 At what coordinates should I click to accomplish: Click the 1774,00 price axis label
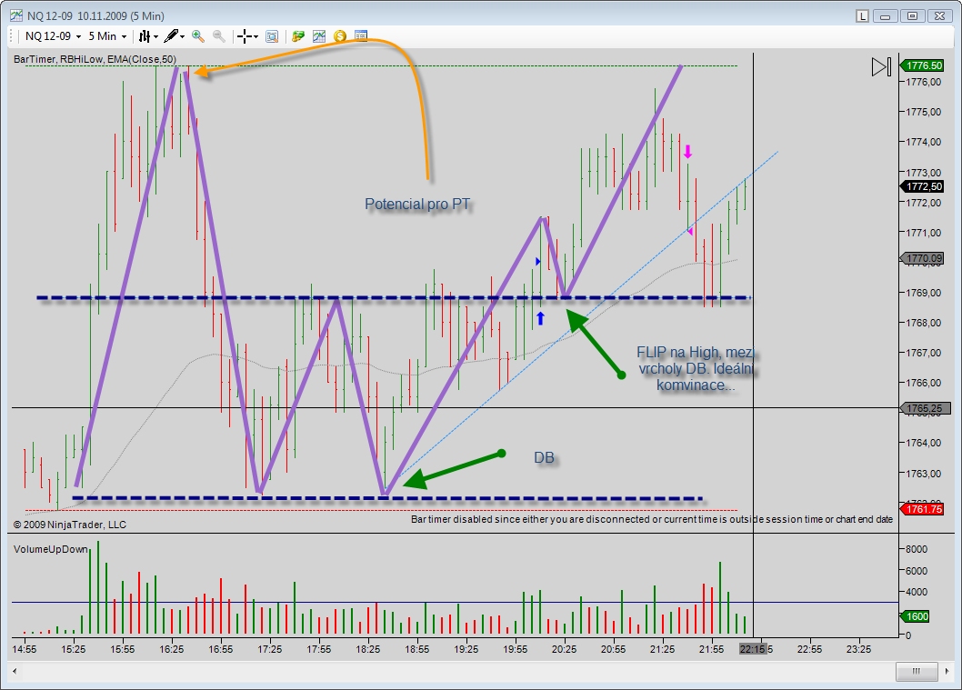[923, 142]
